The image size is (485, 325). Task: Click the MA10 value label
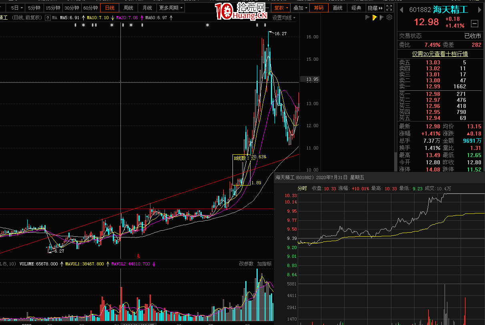coord(98,18)
